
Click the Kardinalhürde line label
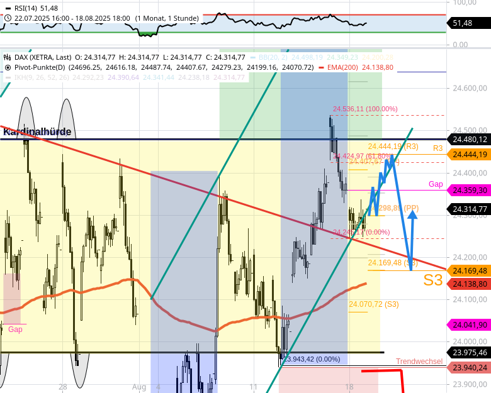point(37,131)
